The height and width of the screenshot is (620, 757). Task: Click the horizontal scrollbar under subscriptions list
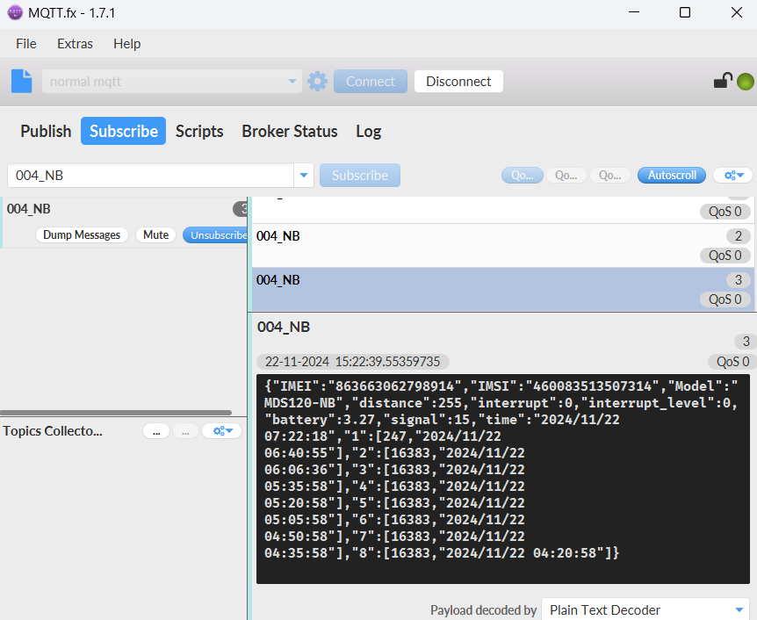116,413
